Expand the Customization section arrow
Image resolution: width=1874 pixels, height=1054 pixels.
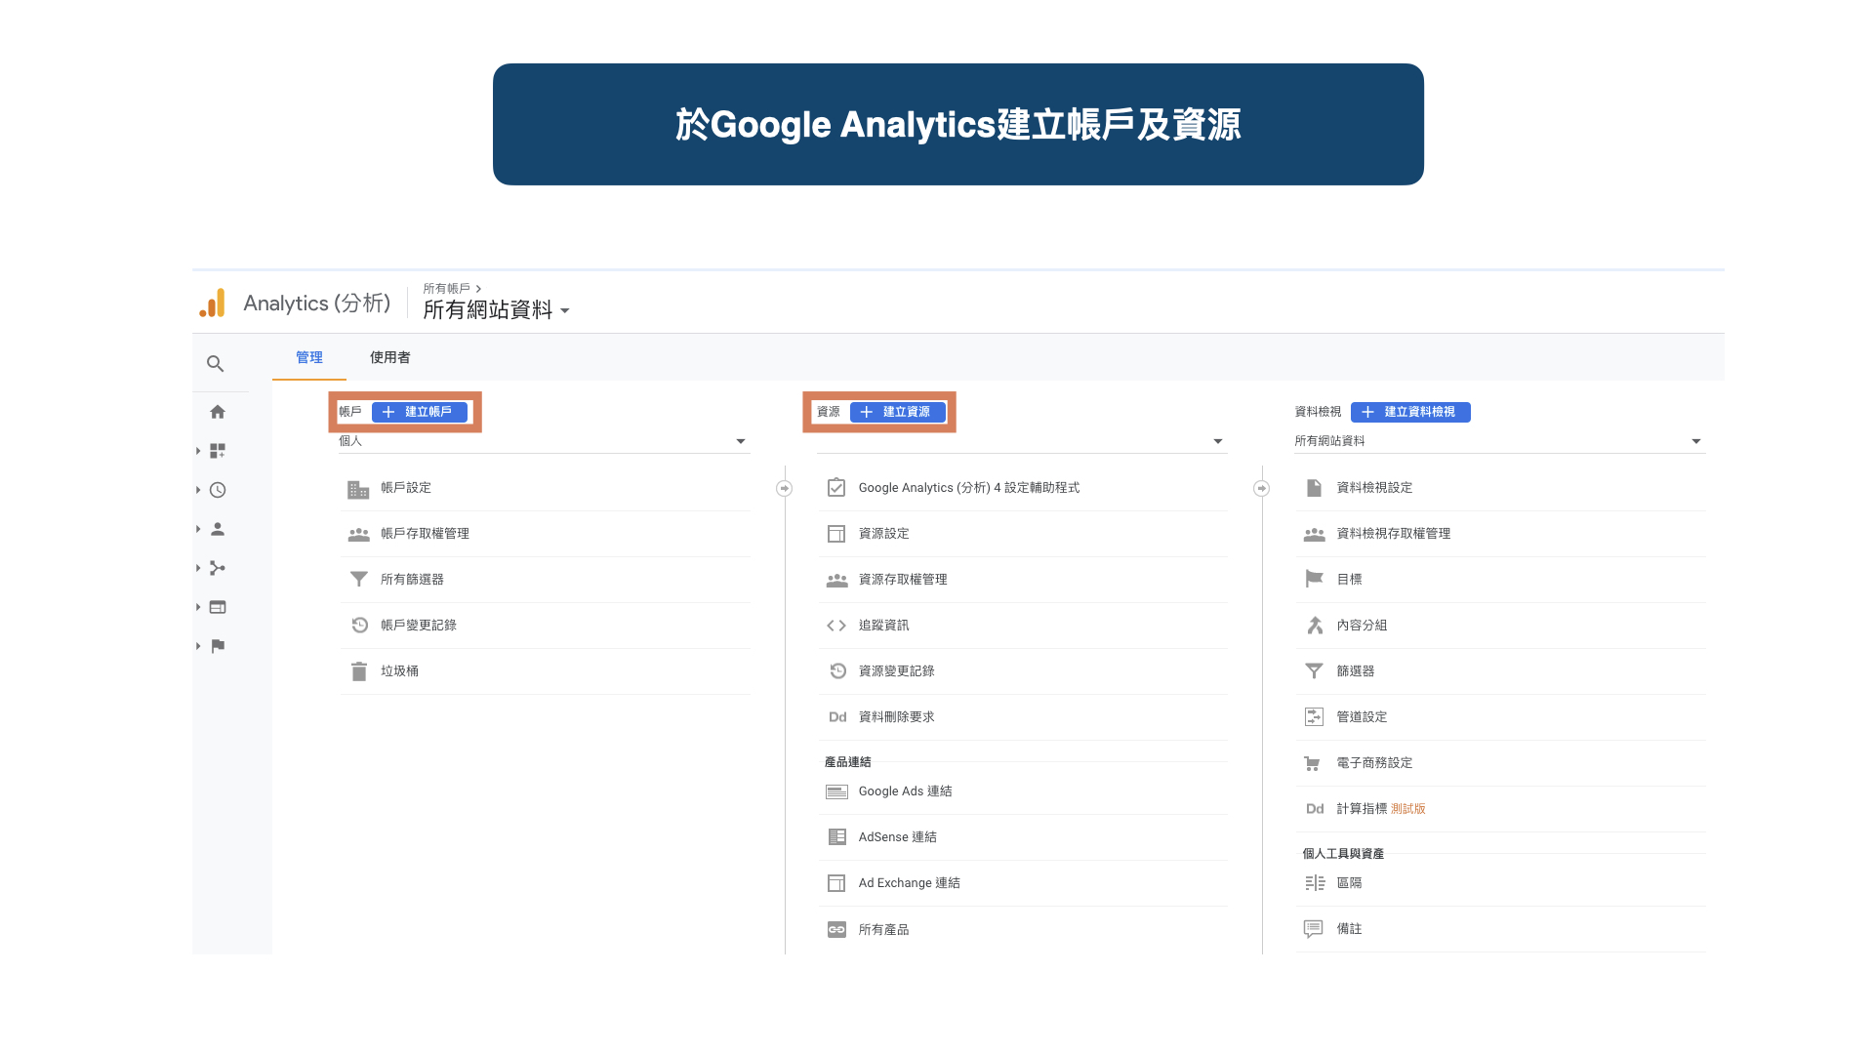(198, 451)
